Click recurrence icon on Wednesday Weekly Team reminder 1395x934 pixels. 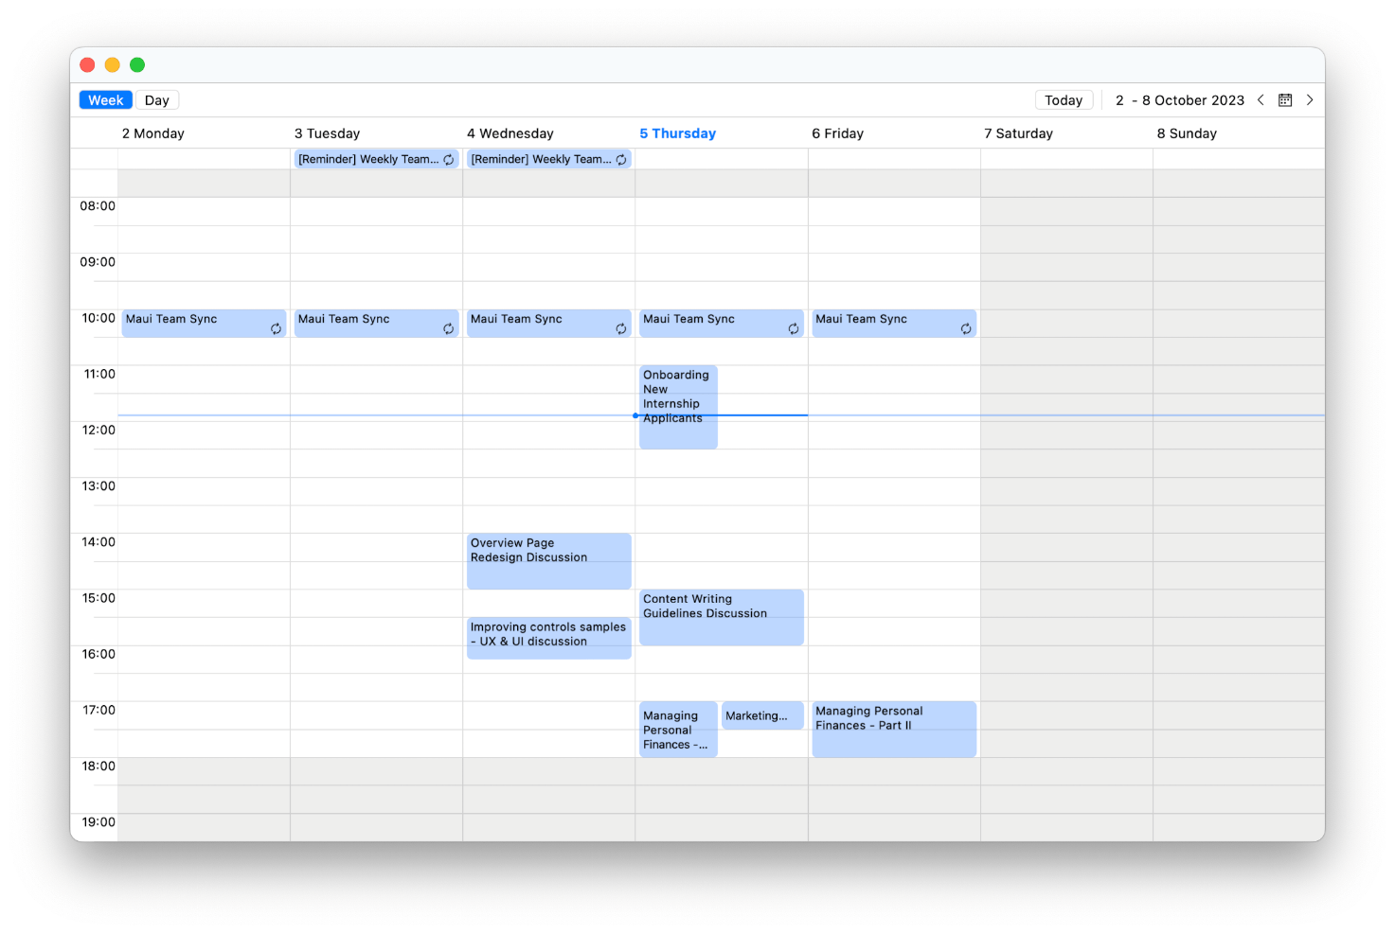tap(621, 160)
